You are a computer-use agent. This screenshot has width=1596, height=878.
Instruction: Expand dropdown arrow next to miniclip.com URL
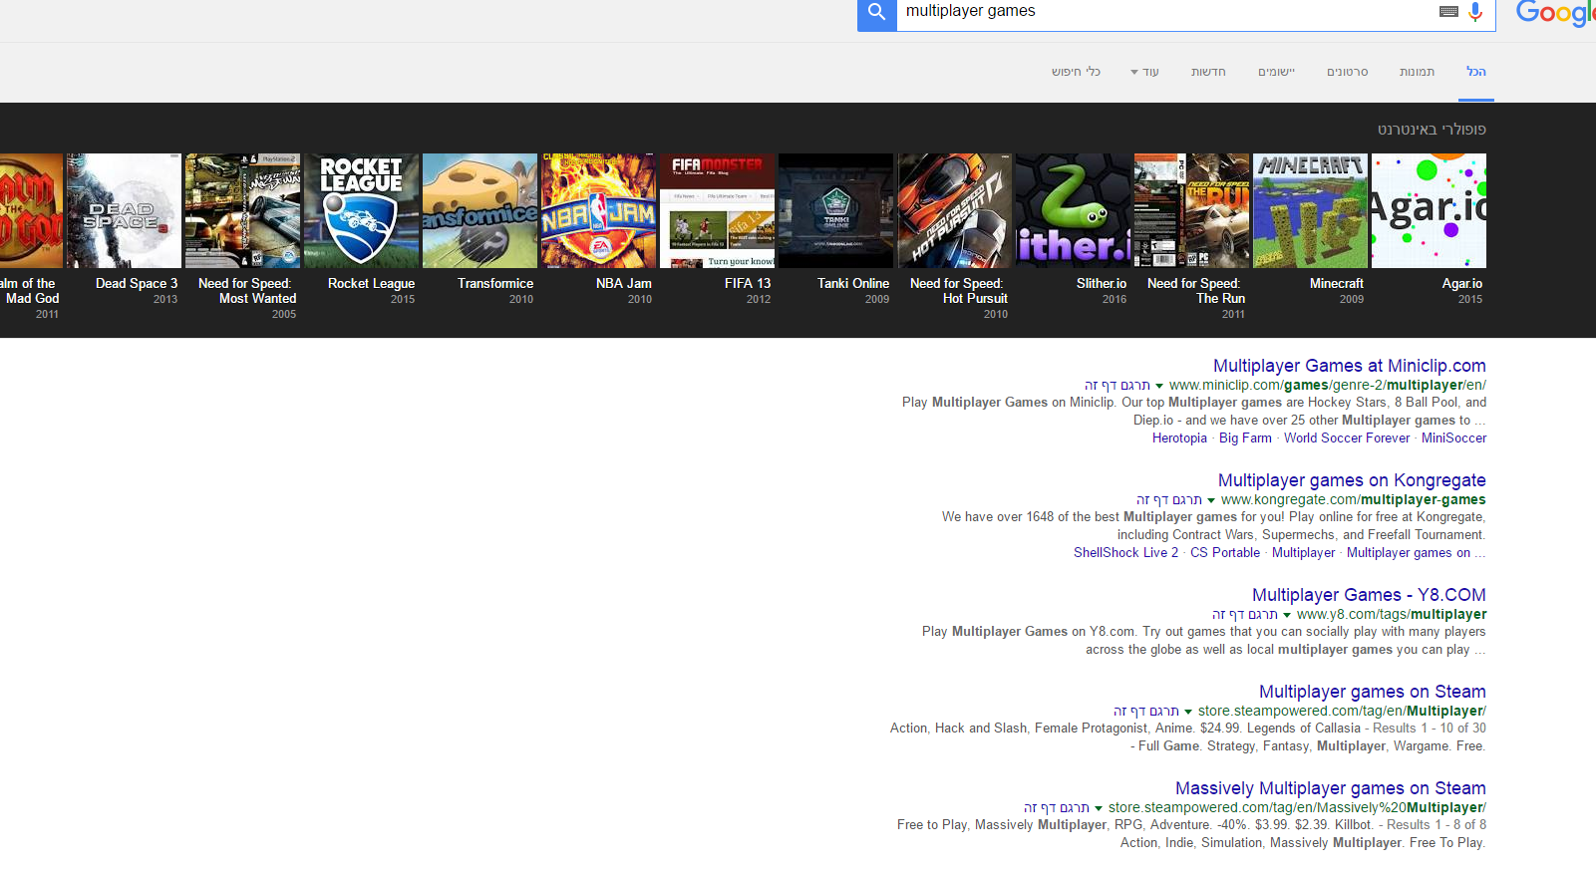click(1159, 386)
